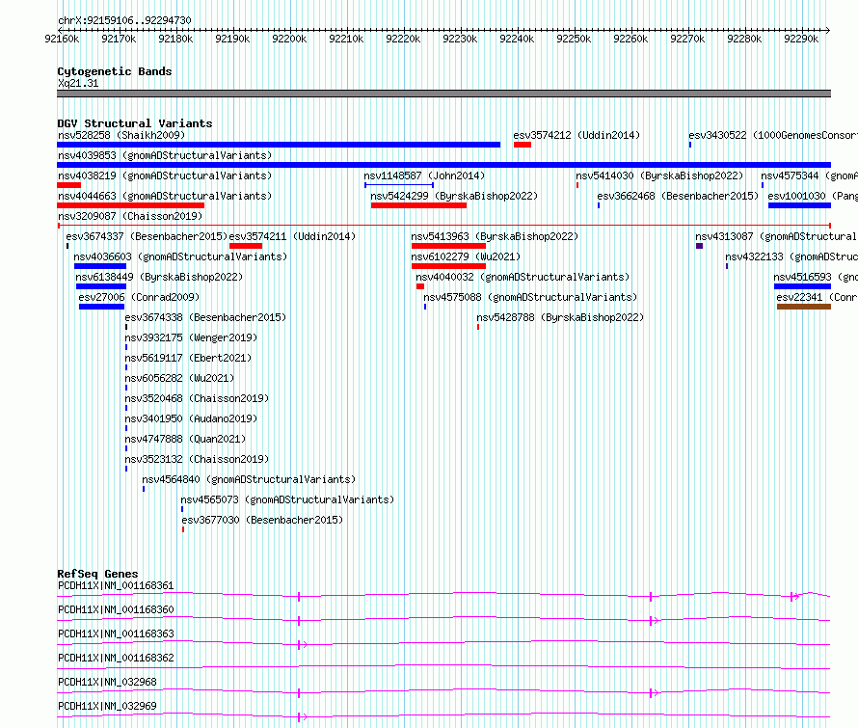Select esv1001030 variant label
The image size is (858, 728).
[x=813, y=196]
